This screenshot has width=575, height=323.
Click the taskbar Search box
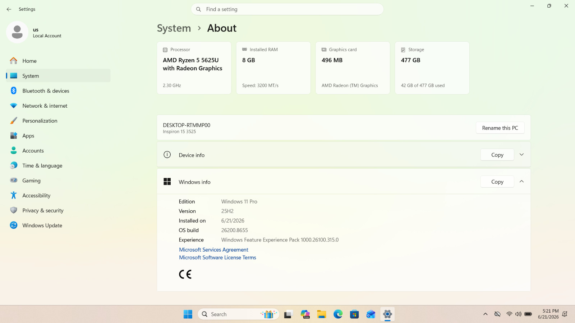[x=239, y=314]
